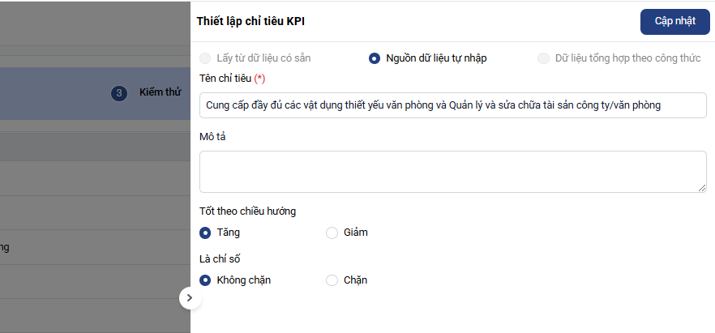
Task: Click the Cập nhật button
Action: point(674,21)
